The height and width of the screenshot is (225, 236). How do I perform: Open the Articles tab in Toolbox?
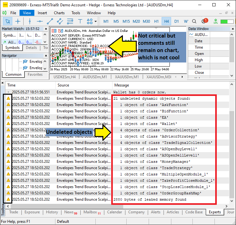tap(173, 212)
